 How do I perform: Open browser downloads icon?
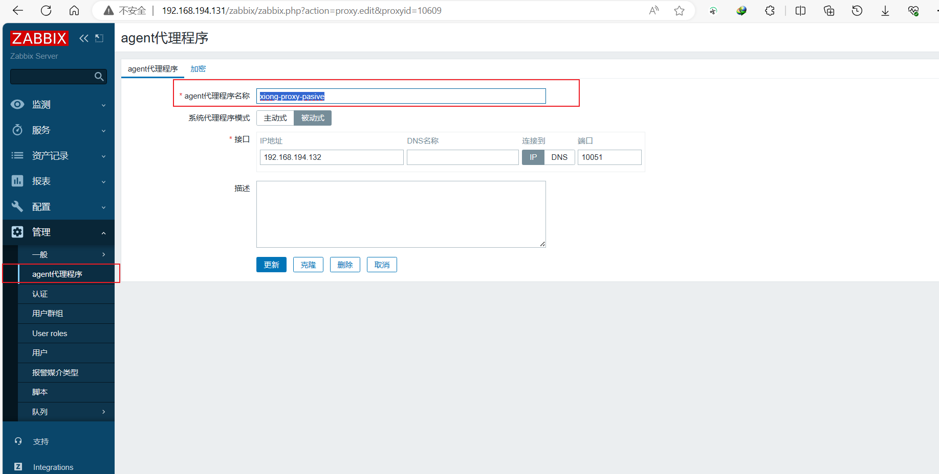(x=885, y=11)
